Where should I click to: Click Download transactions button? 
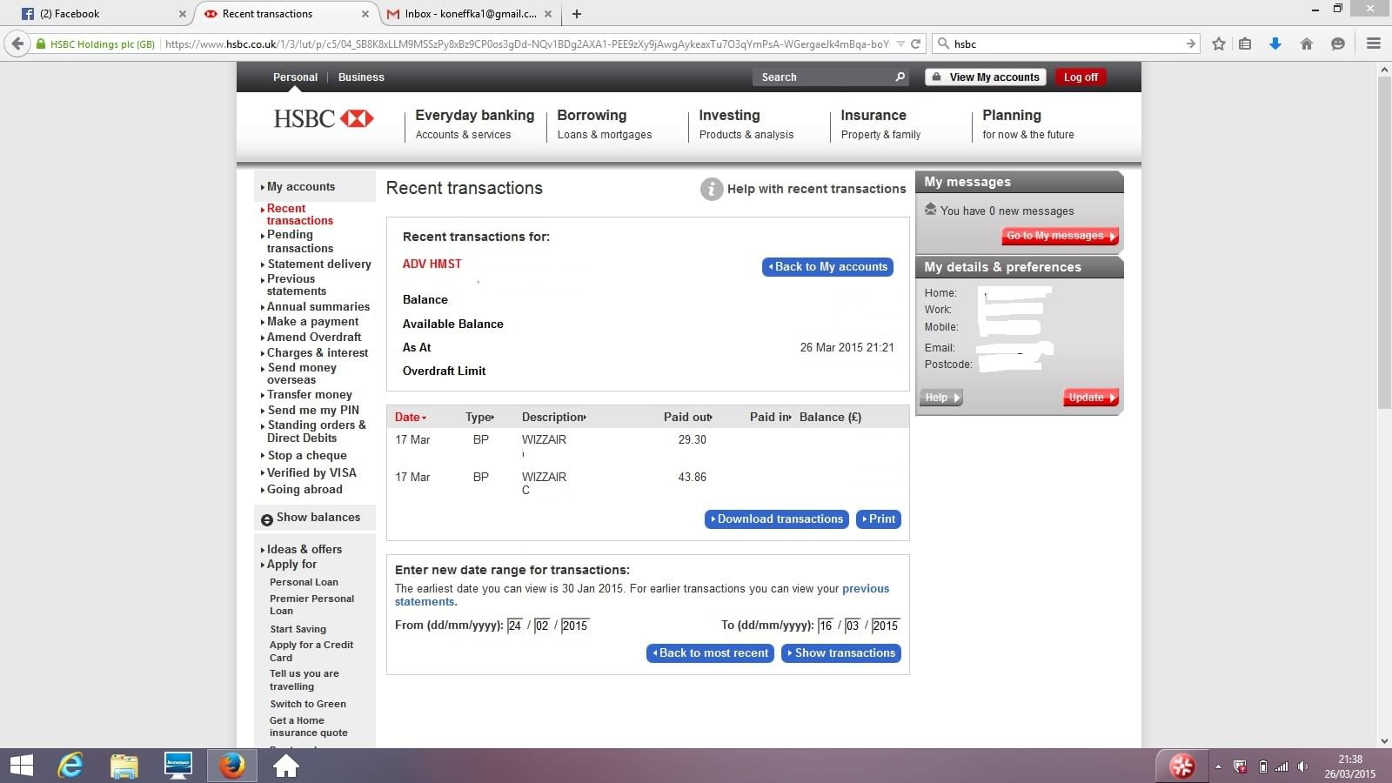click(x=776, y=519)
